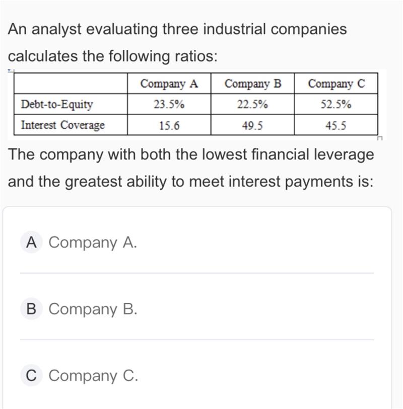Choose the answer text "Company C."
The image size is (403, 409).
(93, 375)
